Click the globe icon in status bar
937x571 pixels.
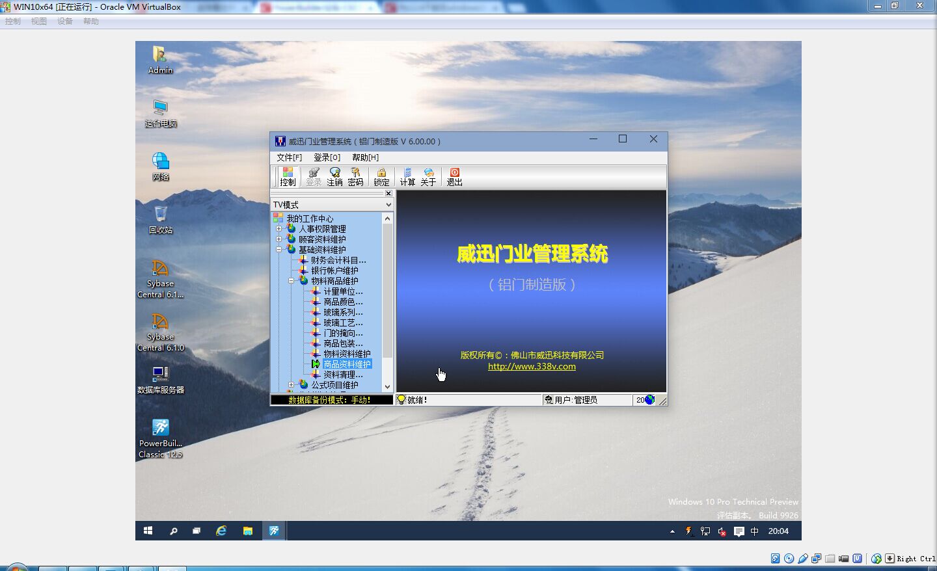tap(649, 399)
